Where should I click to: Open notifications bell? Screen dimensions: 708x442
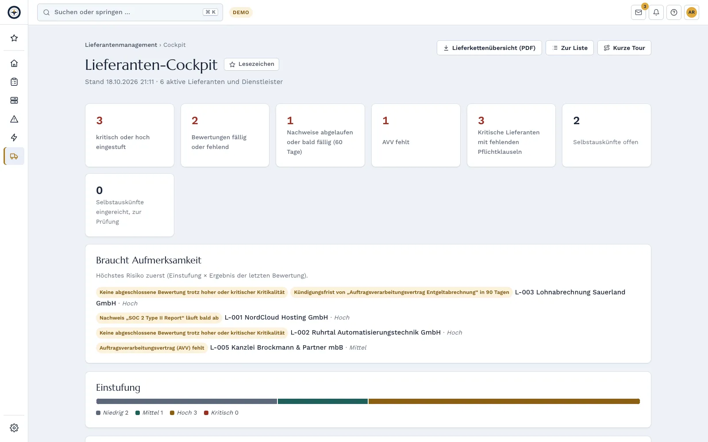pos(656,12)
